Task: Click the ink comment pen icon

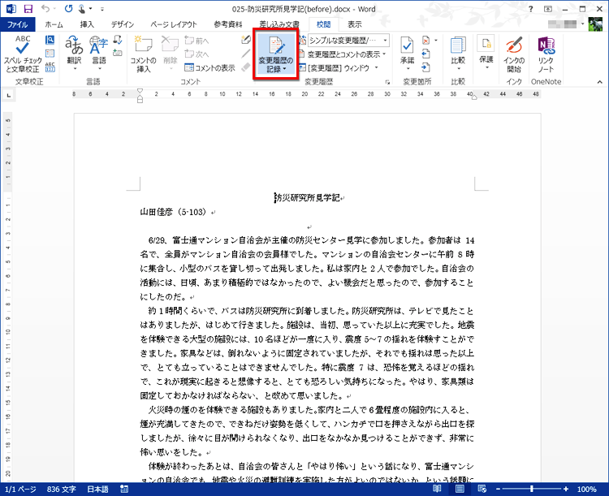Action: 245,40
